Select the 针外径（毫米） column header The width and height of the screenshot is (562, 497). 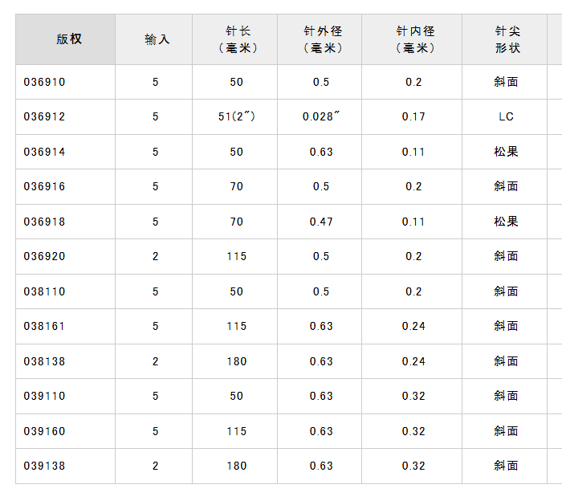tap(321, 39)
